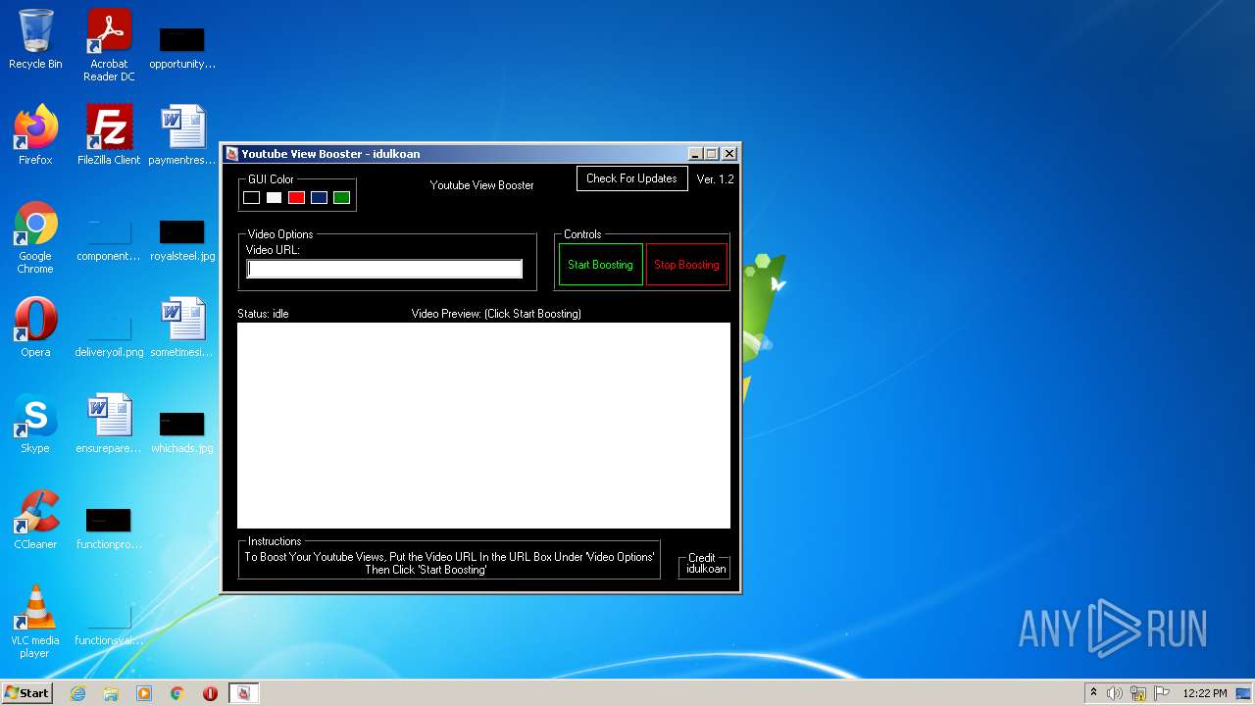Click the Start Boosting button
Screen dimensions: 1255x706
pyautogui.click(x=601, y=265)
